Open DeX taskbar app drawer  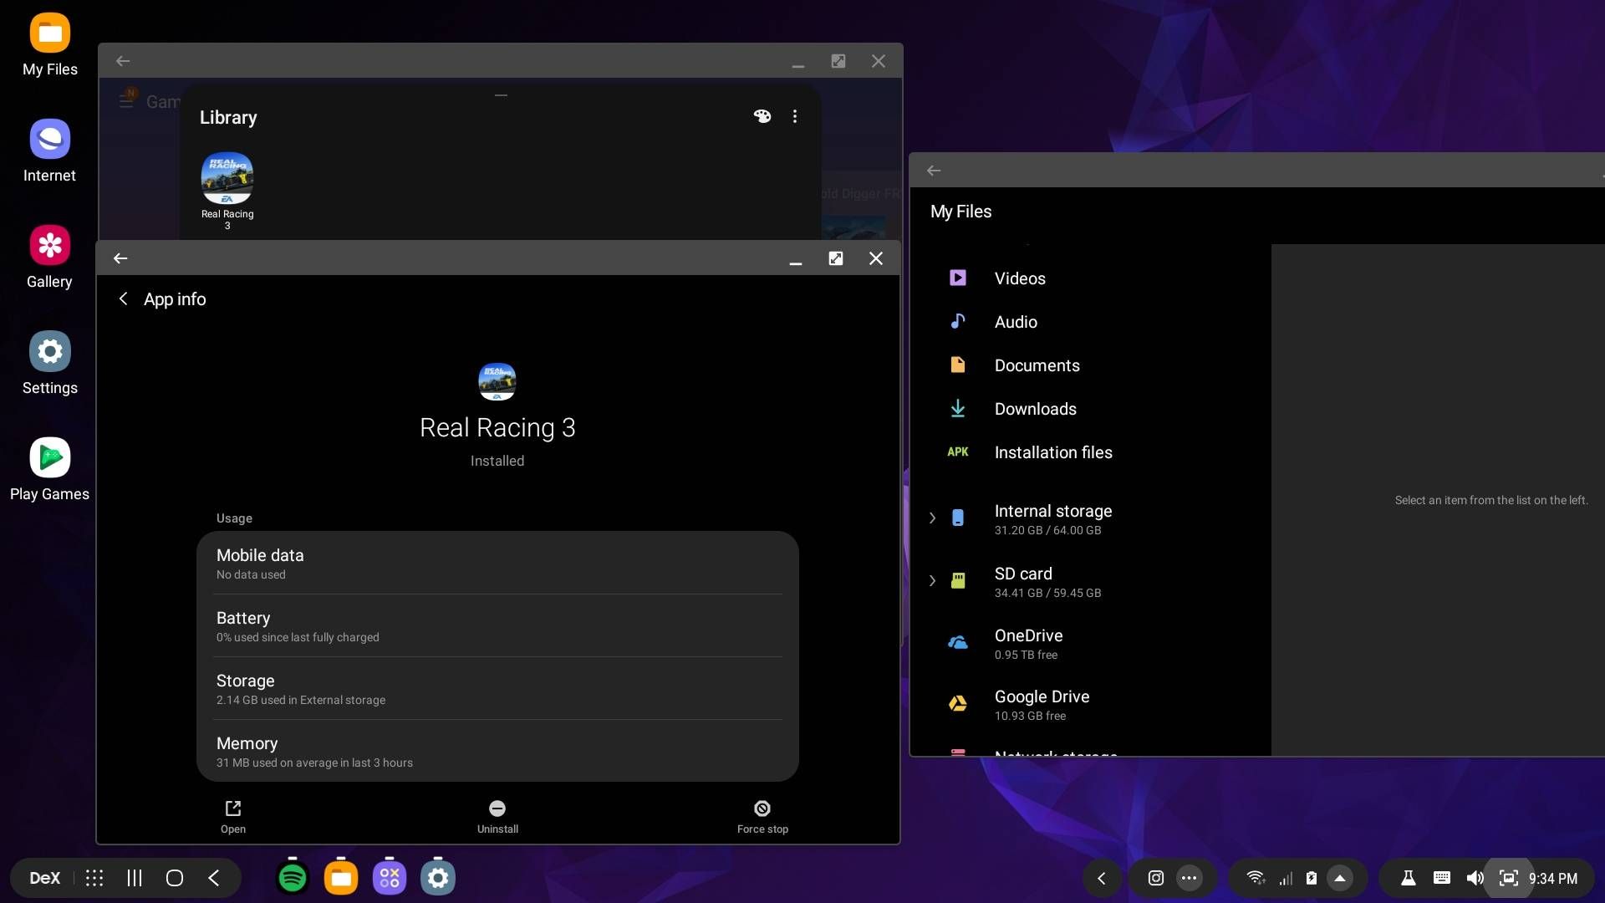pos(94,878)
